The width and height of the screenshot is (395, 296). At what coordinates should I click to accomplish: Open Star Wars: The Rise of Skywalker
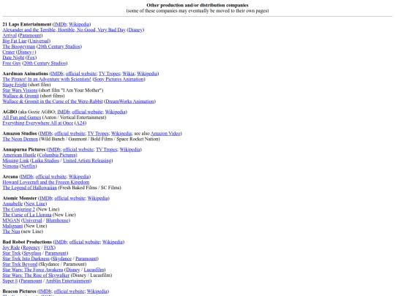click(x=36, y=276)
